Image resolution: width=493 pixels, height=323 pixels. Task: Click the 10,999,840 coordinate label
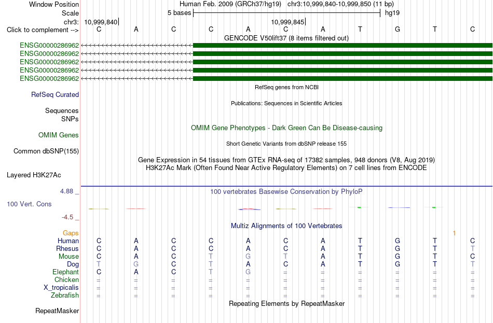(x=101, y=22)
